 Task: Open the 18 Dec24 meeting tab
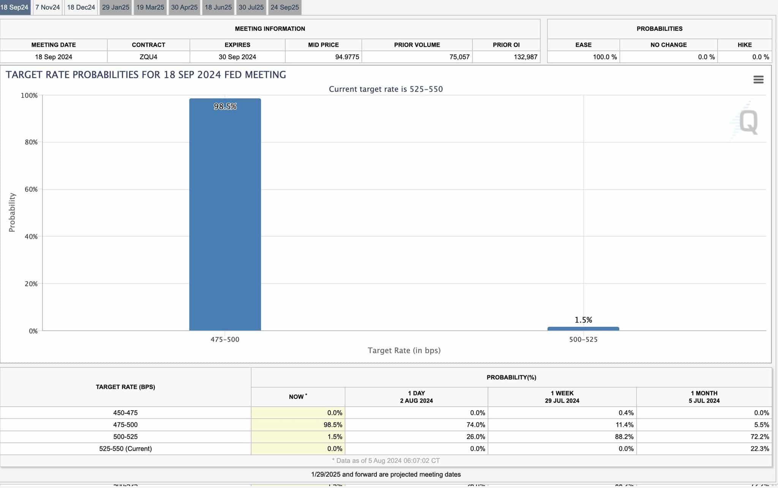[x=81, y=7]
